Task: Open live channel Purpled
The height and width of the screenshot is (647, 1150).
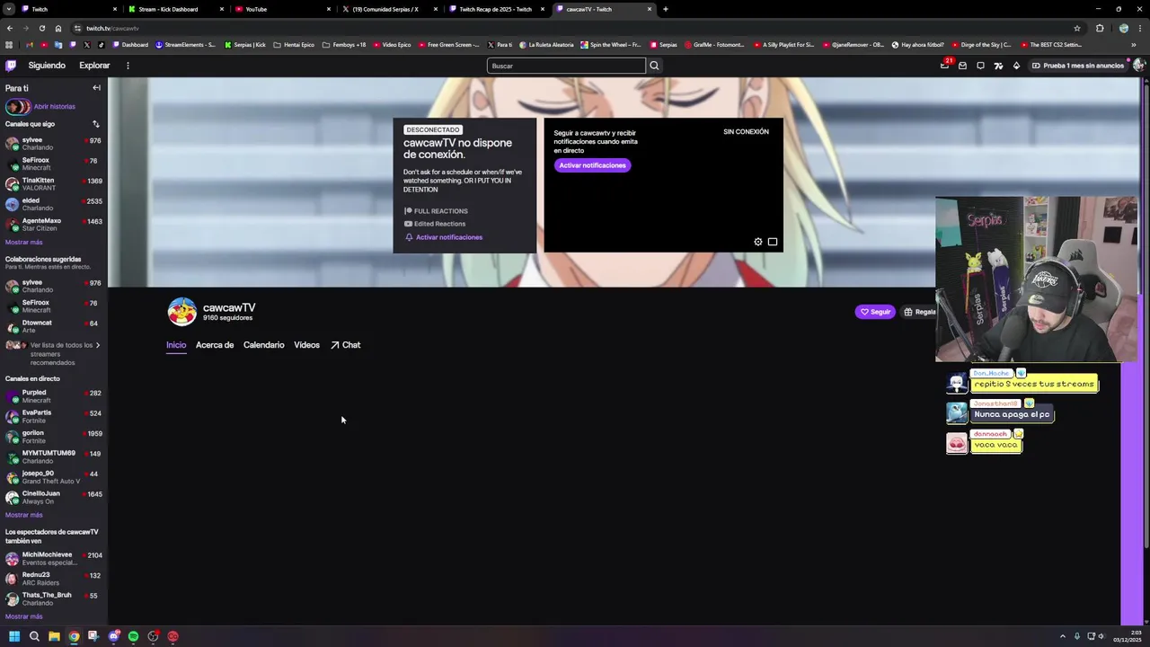Action: click(54, 396)
